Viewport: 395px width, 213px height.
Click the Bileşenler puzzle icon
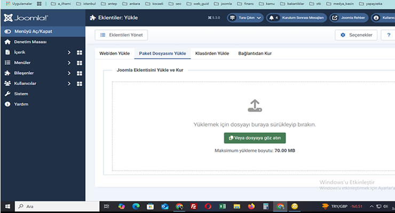click(x=7, y=73)
